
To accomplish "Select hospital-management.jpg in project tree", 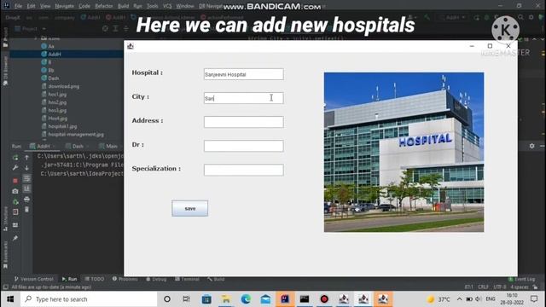I will (x=76, y=135).
